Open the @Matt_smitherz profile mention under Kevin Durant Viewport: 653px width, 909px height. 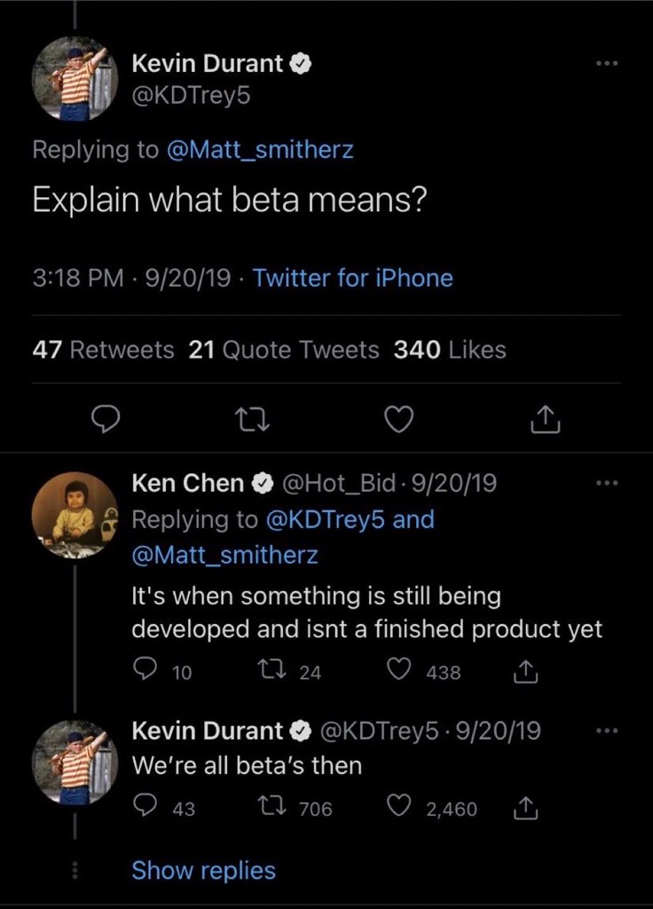point(259,149)
